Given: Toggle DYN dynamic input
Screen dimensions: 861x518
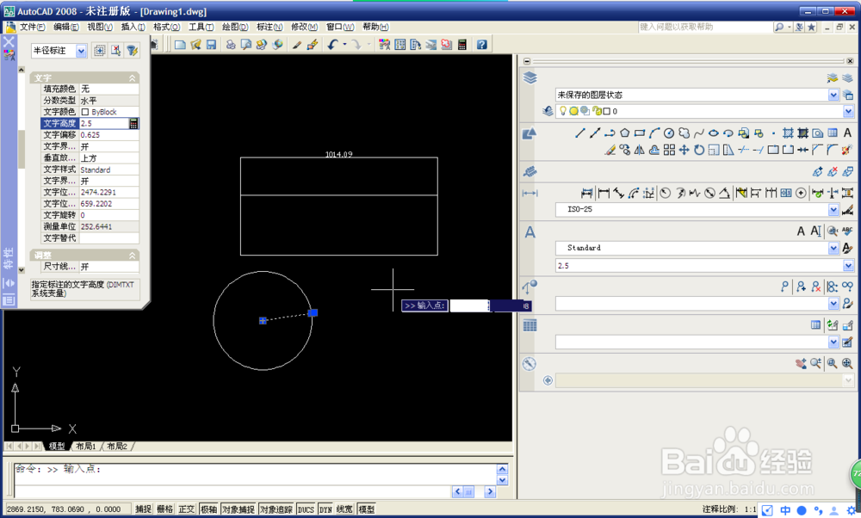Looking at the screenshot, I should coord(325,509).
